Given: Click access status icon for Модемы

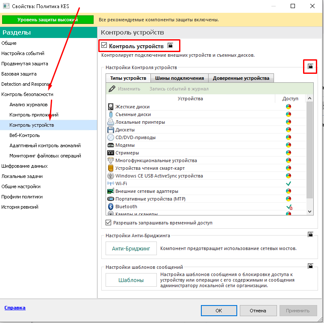Looking at the screenshot, I should point(289,145).
